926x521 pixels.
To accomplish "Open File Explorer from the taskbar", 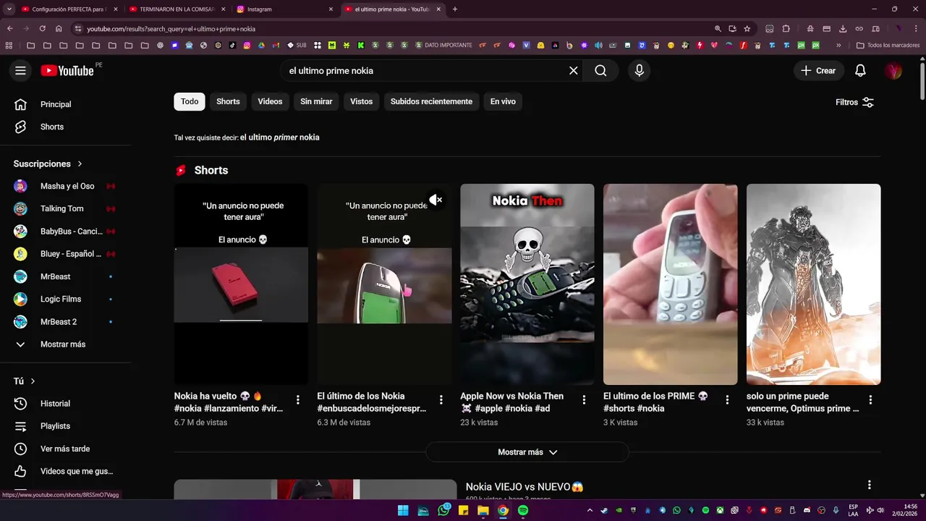I will tap(483, 510).
